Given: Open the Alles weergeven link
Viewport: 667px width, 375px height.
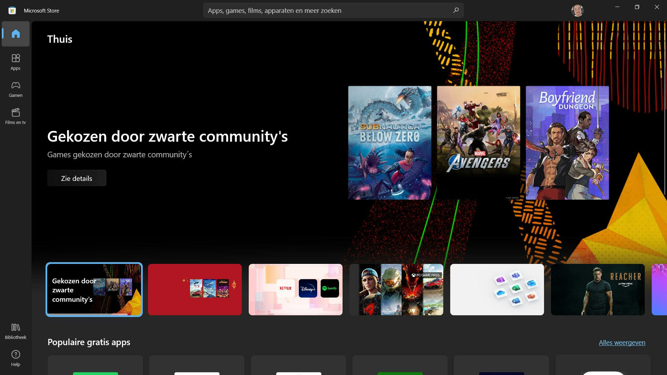Looking at the screenshot, I should pos(622,342).
